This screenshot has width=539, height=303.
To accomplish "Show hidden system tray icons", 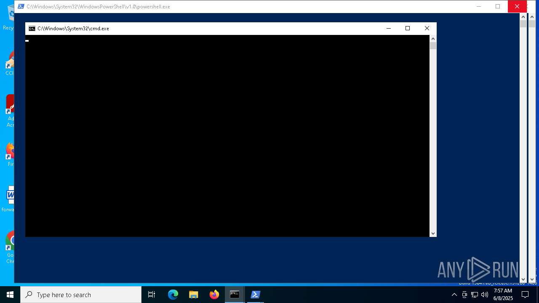I will click(454, 295).
